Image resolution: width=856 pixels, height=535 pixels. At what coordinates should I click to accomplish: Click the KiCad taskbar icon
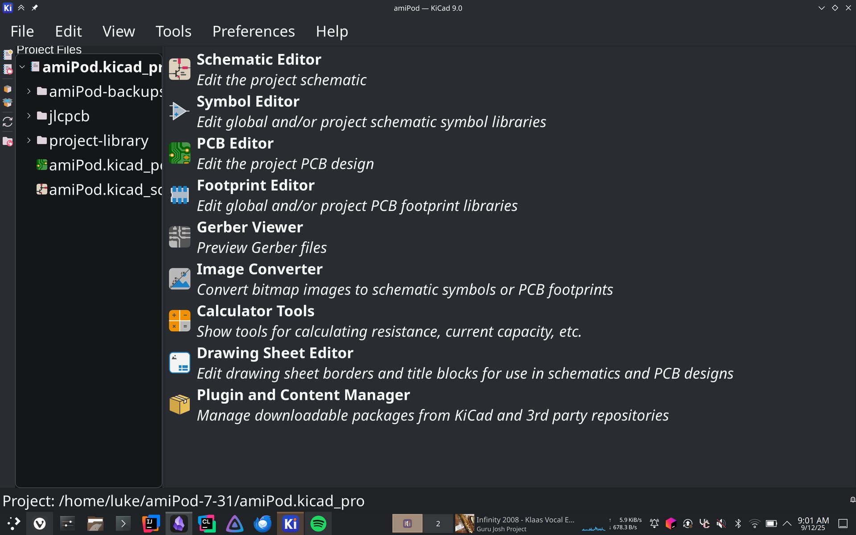tap(290, 523)
